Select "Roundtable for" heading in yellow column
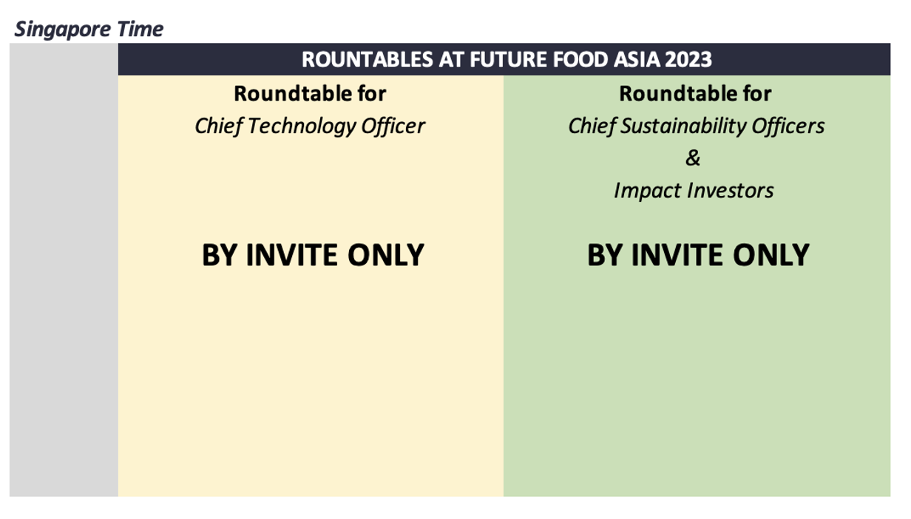 coord(310,94)
